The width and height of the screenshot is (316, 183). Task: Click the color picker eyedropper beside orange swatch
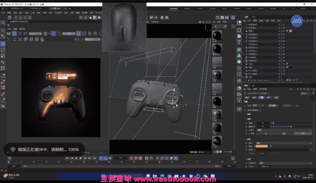[271, 146]
